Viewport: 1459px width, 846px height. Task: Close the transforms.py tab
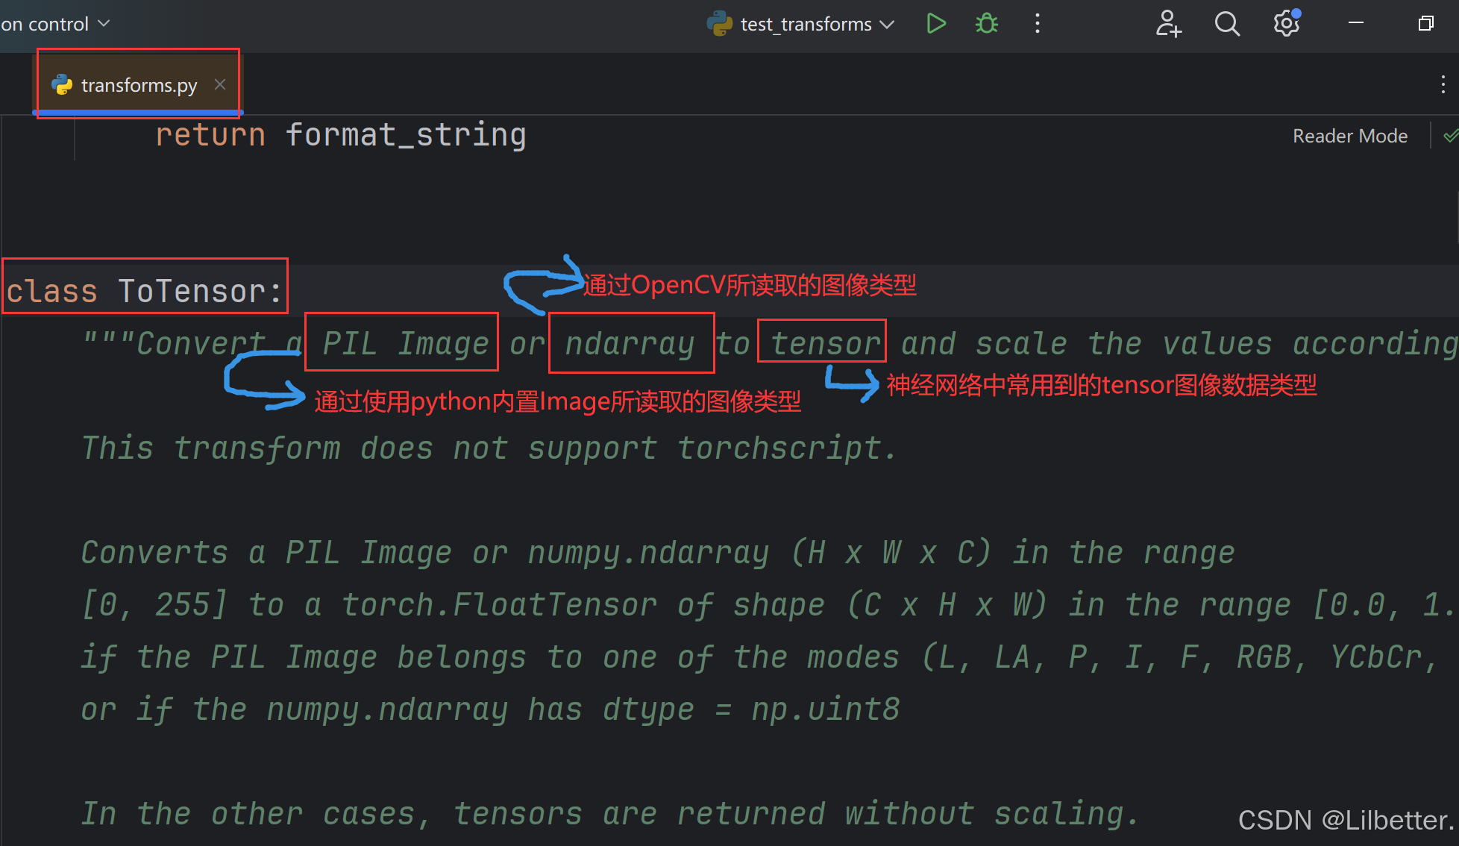pyautogui.click(x=220, y=84)
